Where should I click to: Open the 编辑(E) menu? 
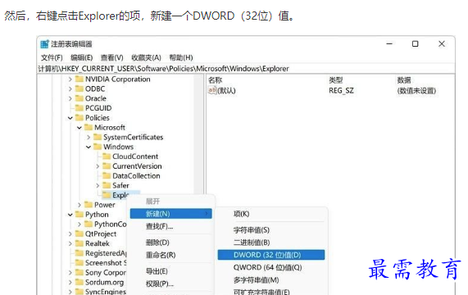click(82, 57)
